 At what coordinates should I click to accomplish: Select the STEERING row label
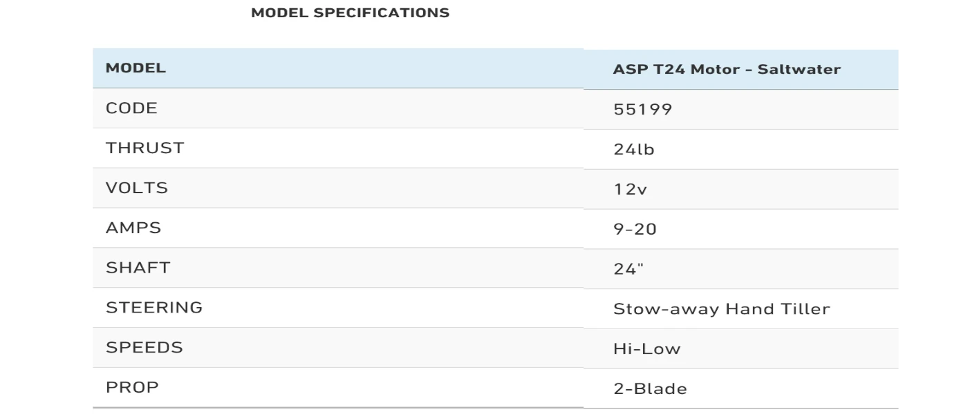[x=154, y=307]
